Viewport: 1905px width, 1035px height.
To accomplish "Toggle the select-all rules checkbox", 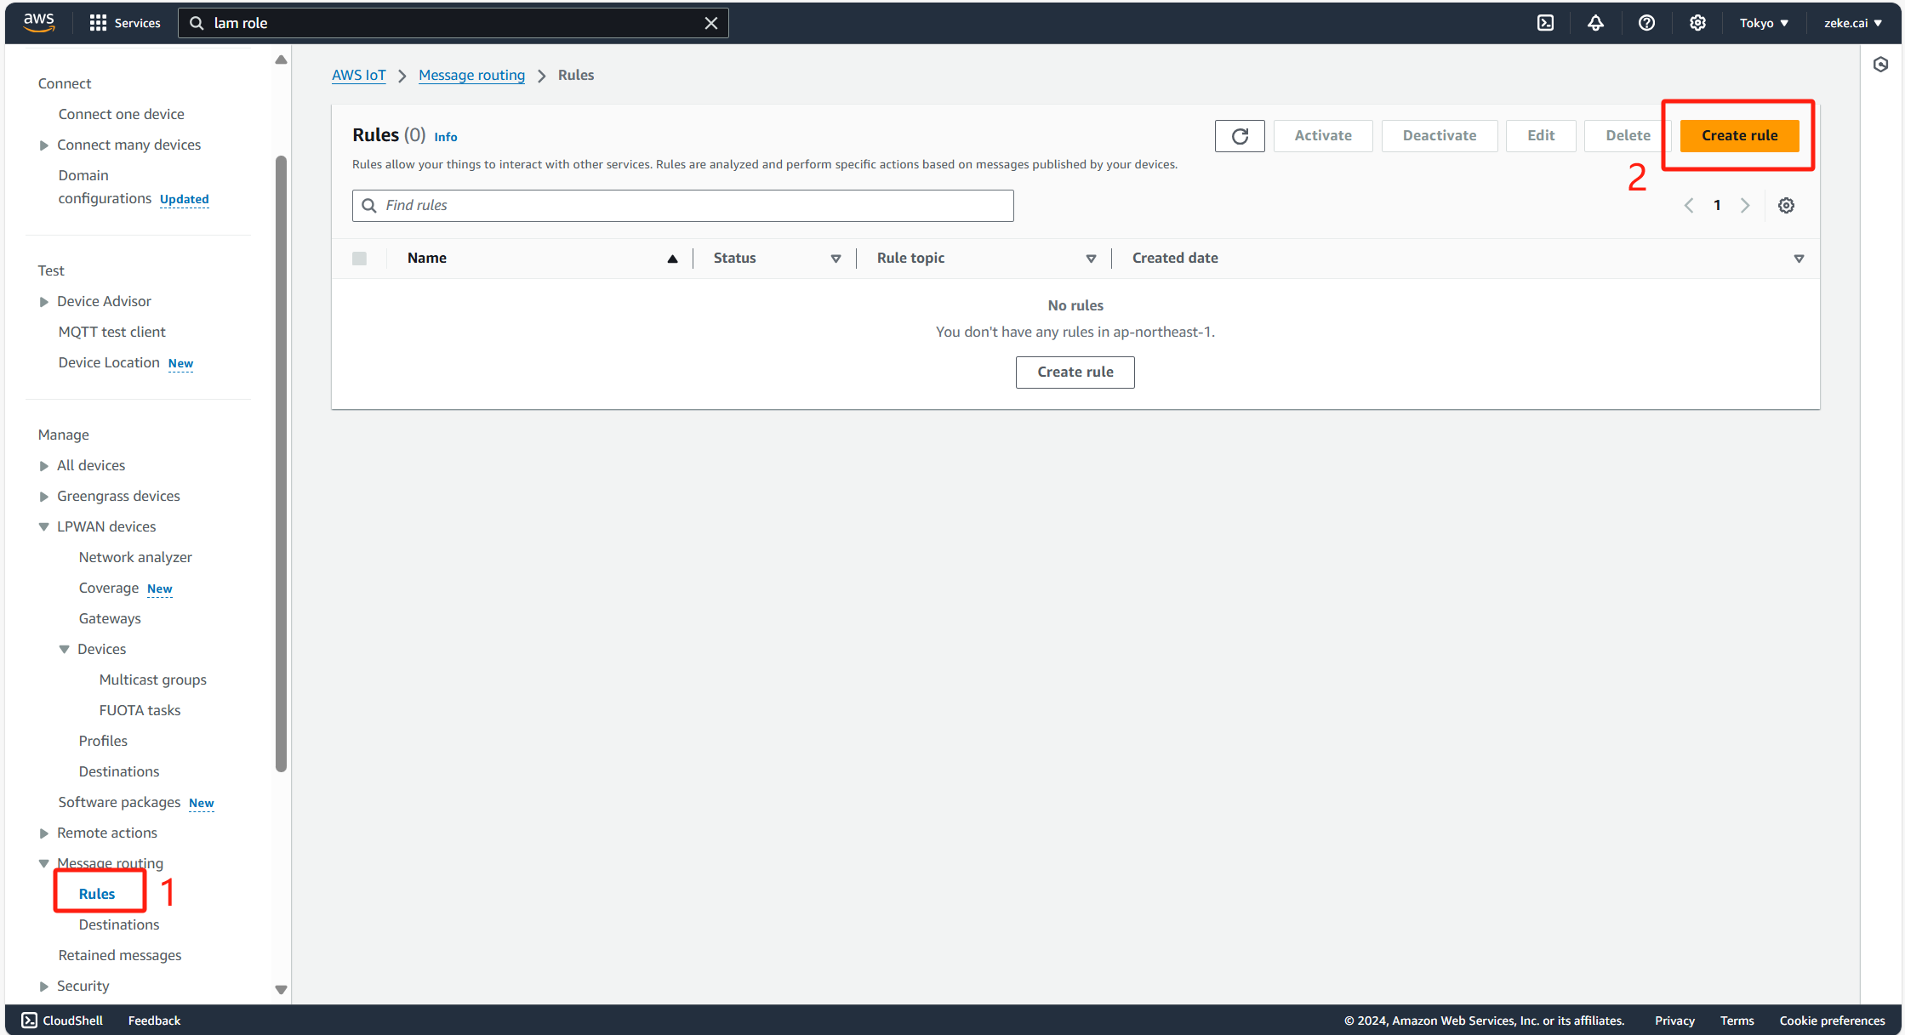I will 359,259.
